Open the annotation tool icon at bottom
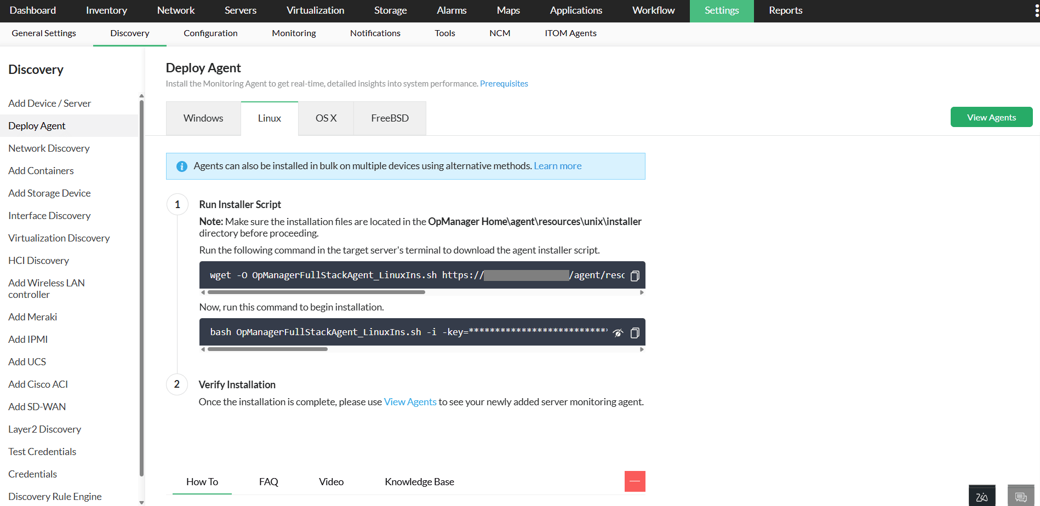Viewport: 1040px width, 506px height. [x=982, y=496]
